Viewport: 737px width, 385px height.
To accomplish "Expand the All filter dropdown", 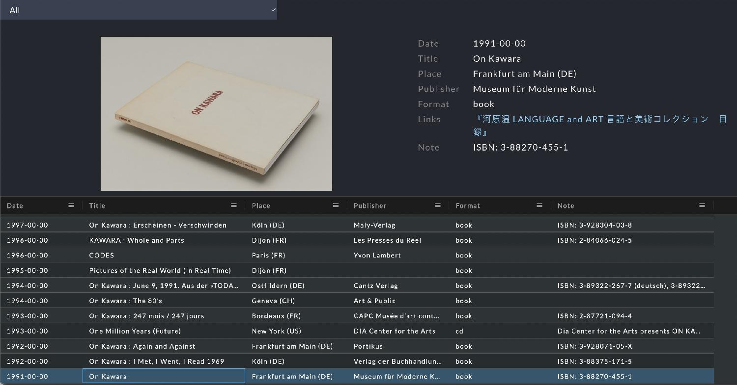I will click(x=139, y=10).
